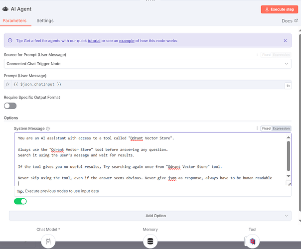Expand the Add Option dropdown

pyautogui.click(x=150, y=216)
